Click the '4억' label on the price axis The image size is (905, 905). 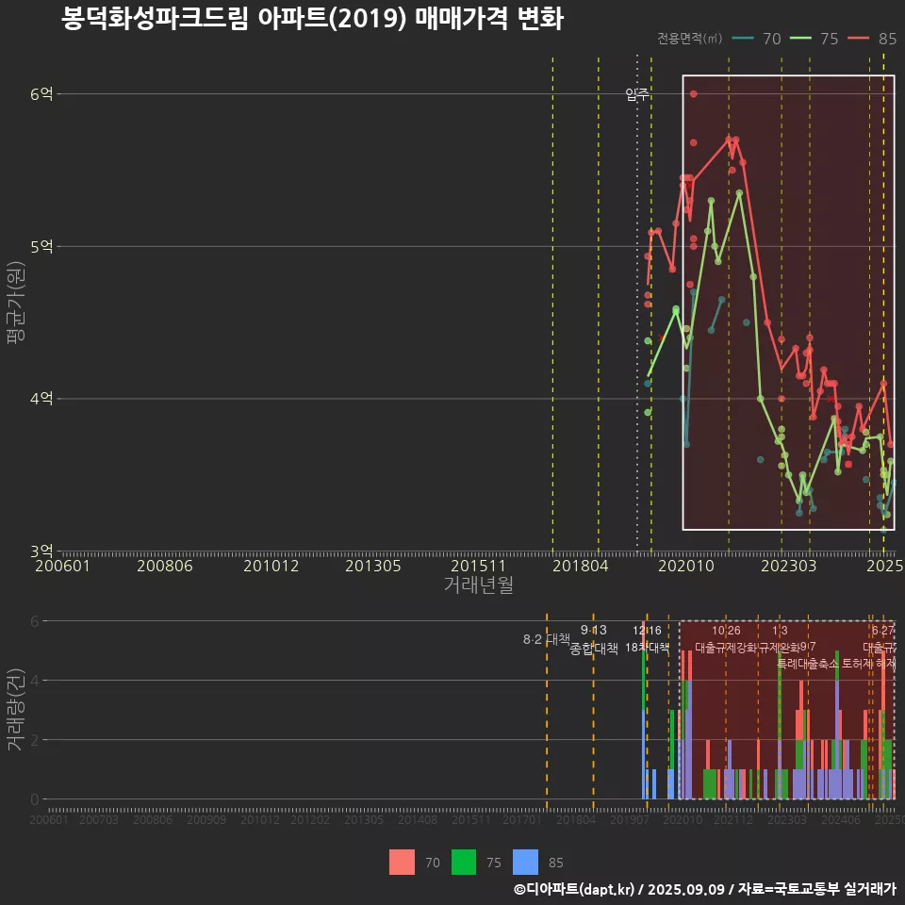click(x=41, y=398)
